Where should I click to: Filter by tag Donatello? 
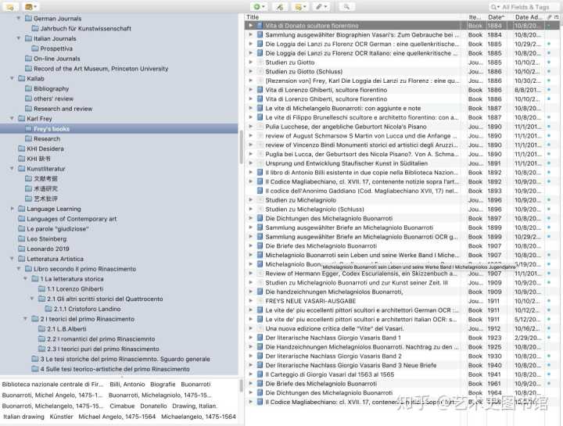(153, 406)
